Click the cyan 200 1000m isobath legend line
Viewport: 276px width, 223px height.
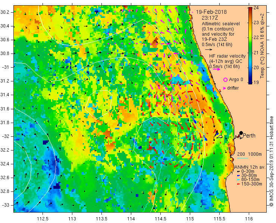242,158
